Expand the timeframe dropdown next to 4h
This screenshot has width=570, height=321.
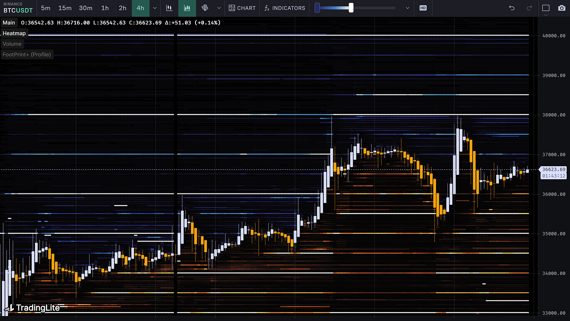coord(155,8)
